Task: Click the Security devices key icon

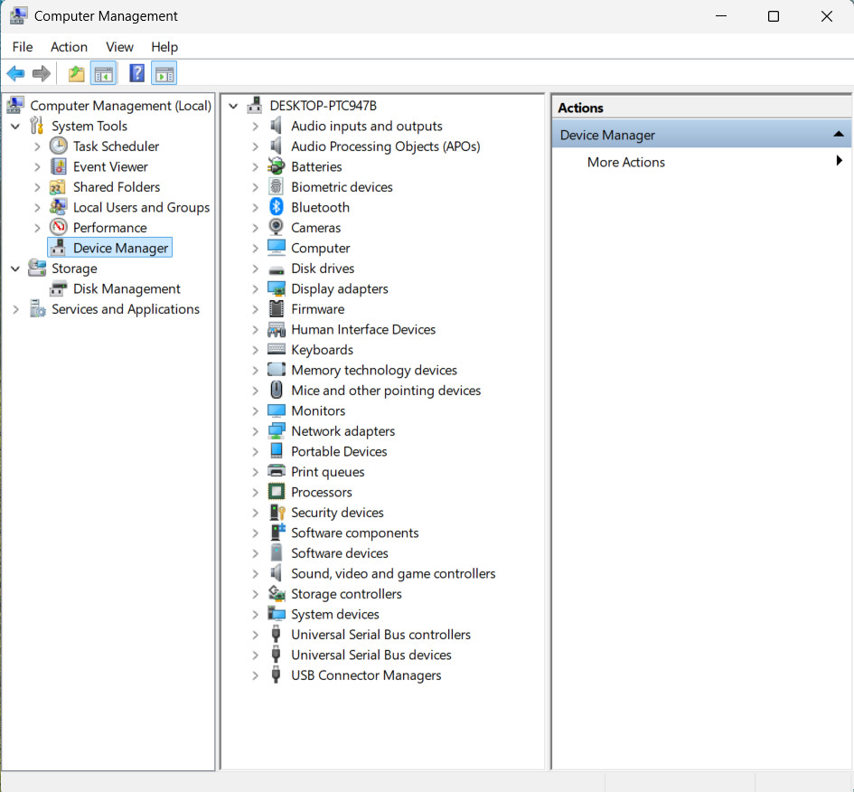Action: [x=277, y=512]
